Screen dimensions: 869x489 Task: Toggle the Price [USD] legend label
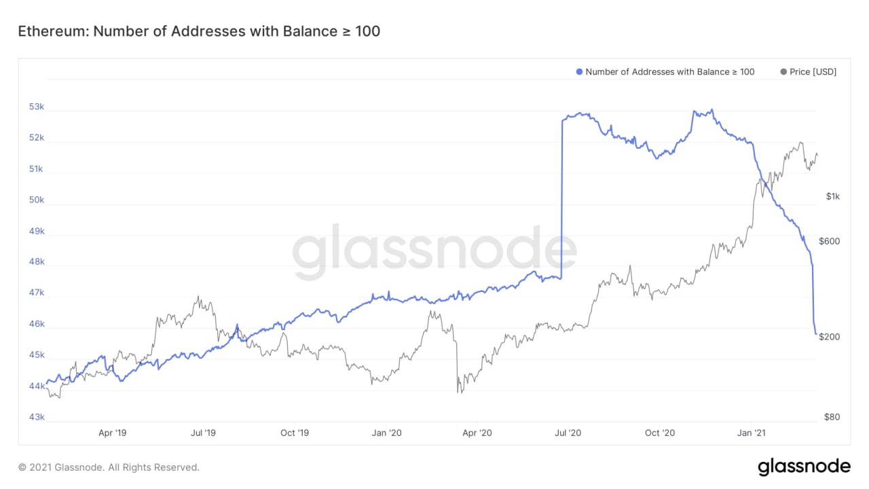(x=813, y=72)
